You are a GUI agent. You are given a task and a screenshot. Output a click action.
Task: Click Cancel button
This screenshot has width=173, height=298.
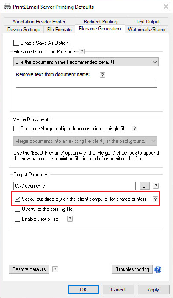point(118,290)
